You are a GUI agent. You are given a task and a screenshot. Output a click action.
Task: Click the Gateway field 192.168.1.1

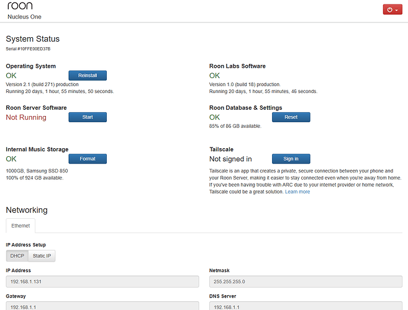[102, 306]
